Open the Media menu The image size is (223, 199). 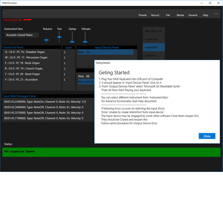tap(180, 15)
